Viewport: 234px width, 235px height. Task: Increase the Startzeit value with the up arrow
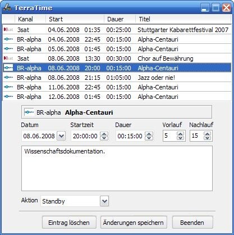[104, 134]
